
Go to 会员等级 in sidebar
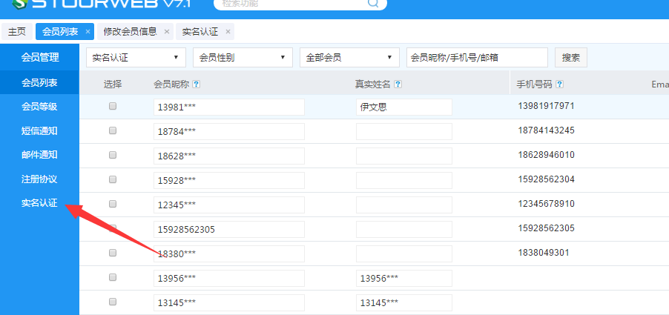(39, 107)
